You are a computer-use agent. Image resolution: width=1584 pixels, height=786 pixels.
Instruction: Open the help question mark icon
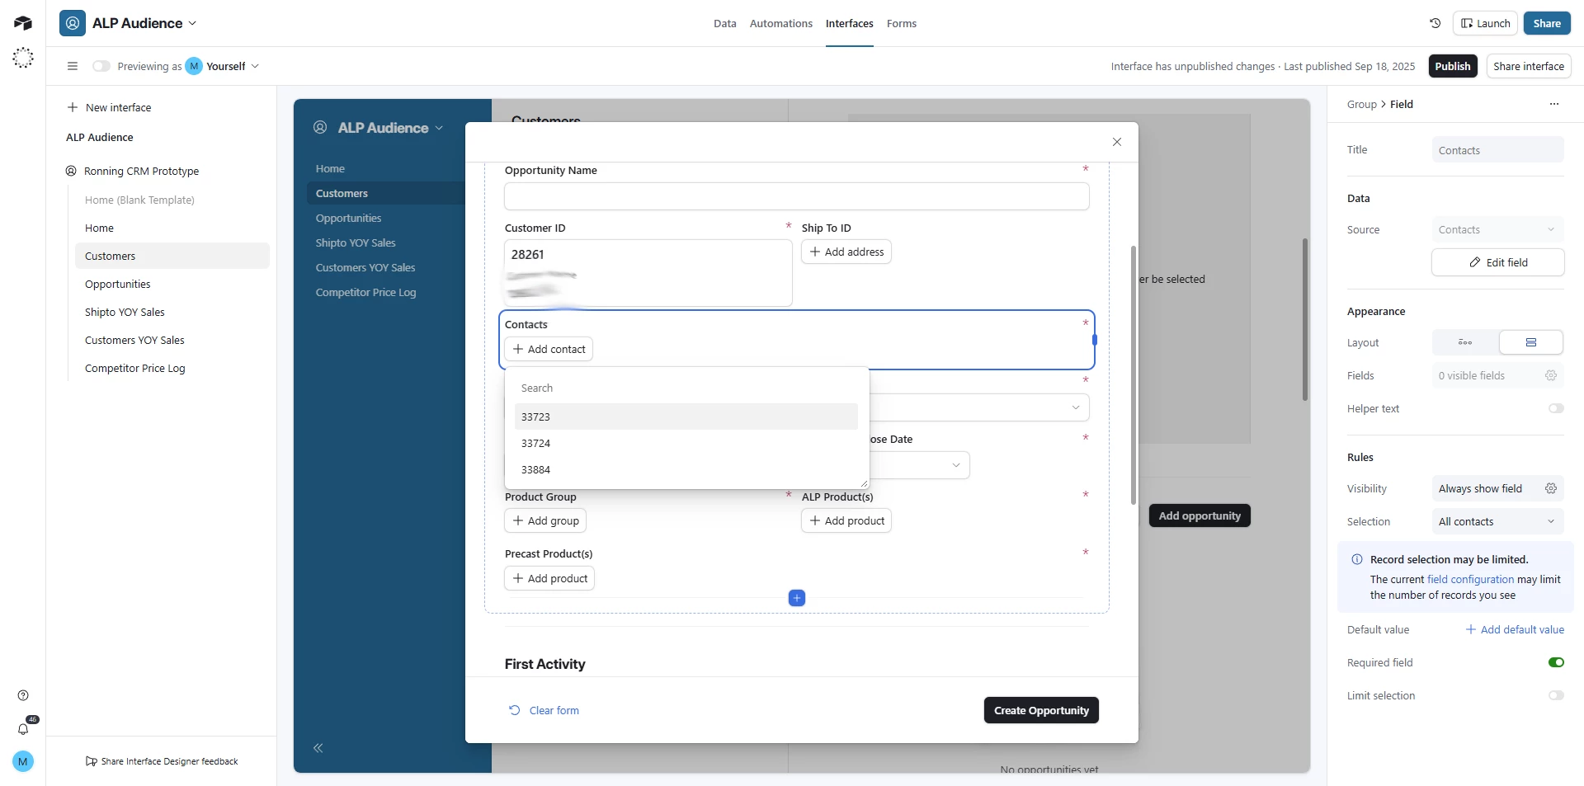[x=23, y=695]
